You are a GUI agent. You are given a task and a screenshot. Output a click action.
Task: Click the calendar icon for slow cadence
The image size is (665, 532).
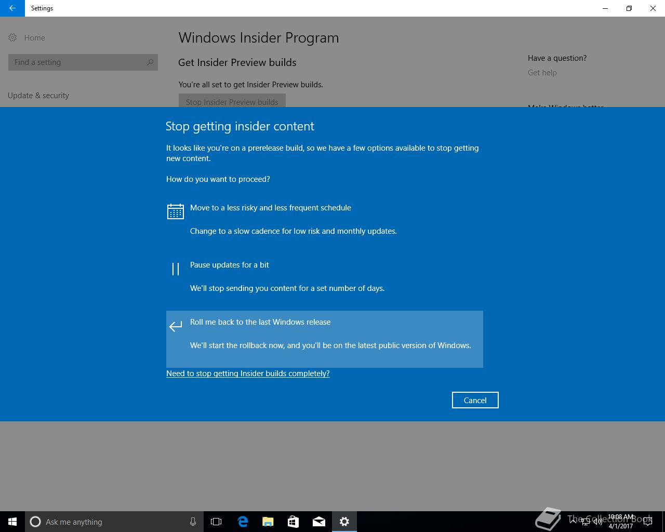pos(176,211)
